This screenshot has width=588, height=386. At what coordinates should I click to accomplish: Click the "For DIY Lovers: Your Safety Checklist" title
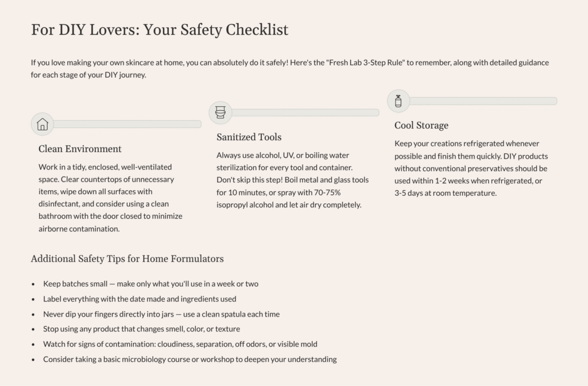click(x=160, y=29)
